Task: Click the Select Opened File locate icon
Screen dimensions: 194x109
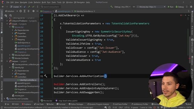Action: pos(21,11)
